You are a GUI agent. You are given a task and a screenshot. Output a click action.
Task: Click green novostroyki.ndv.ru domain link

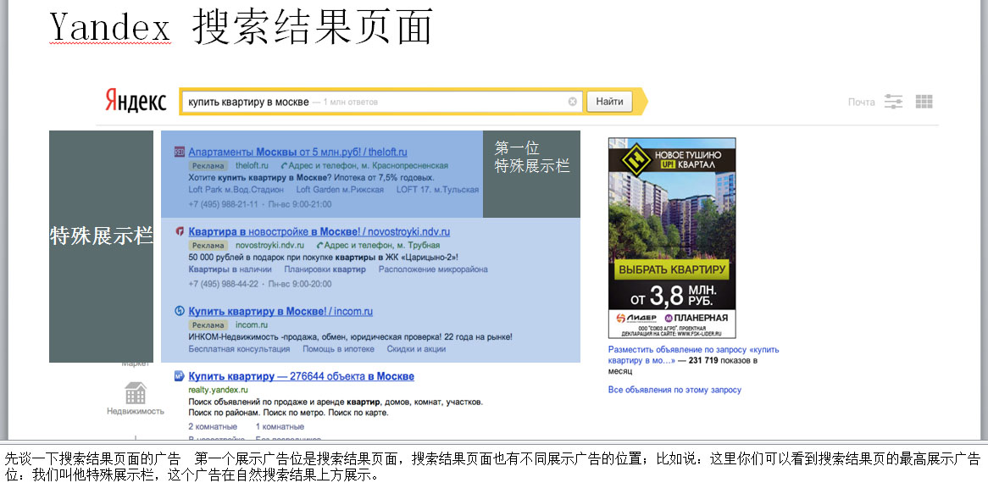[x=269, y=246]
